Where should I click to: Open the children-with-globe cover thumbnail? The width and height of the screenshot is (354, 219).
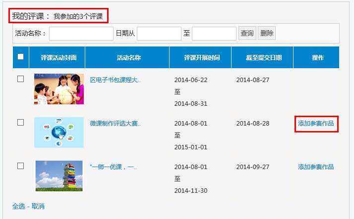tap(59, 89)
